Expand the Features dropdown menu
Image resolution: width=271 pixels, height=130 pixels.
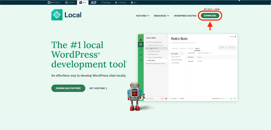coord(143,16)
